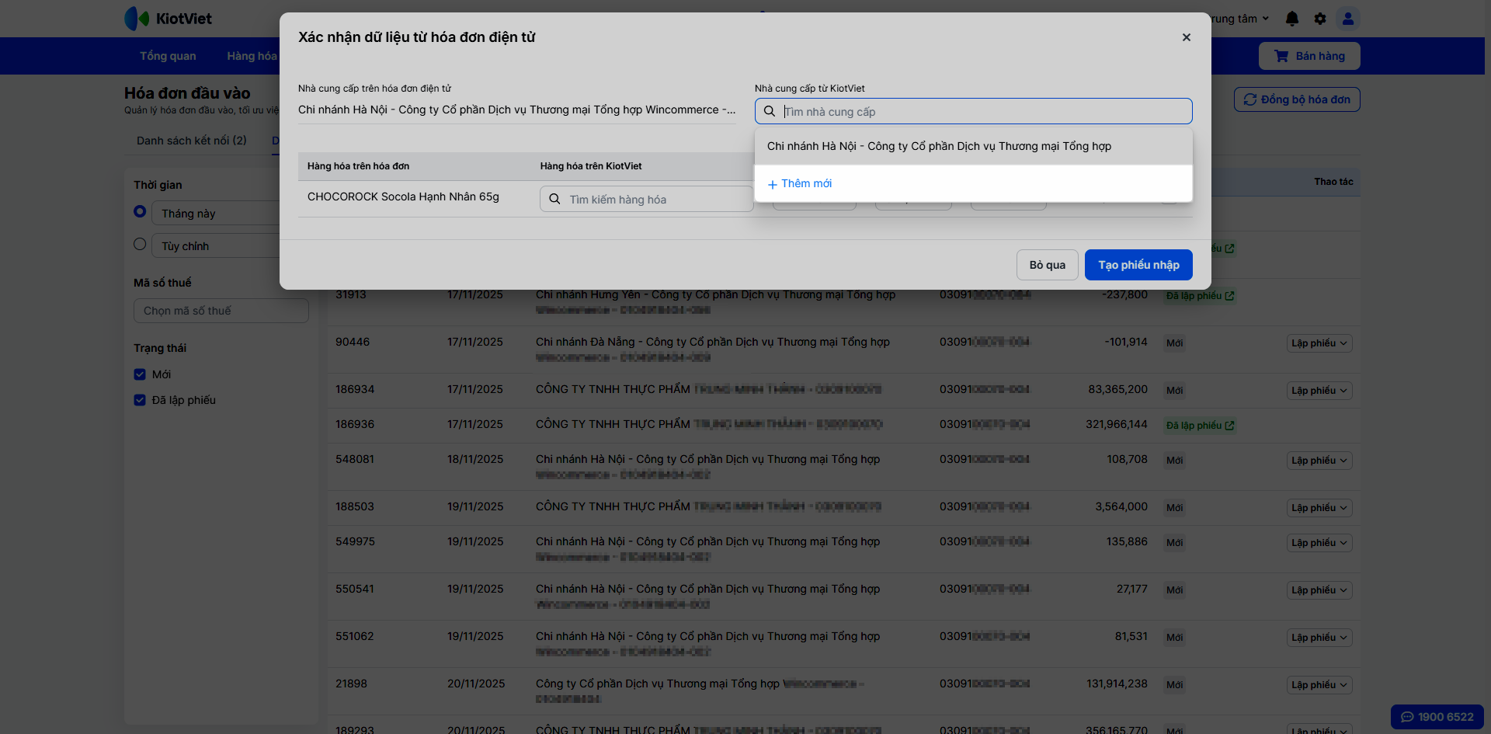Click the magnifier icon in supplier search

click(x=770, y=111)
